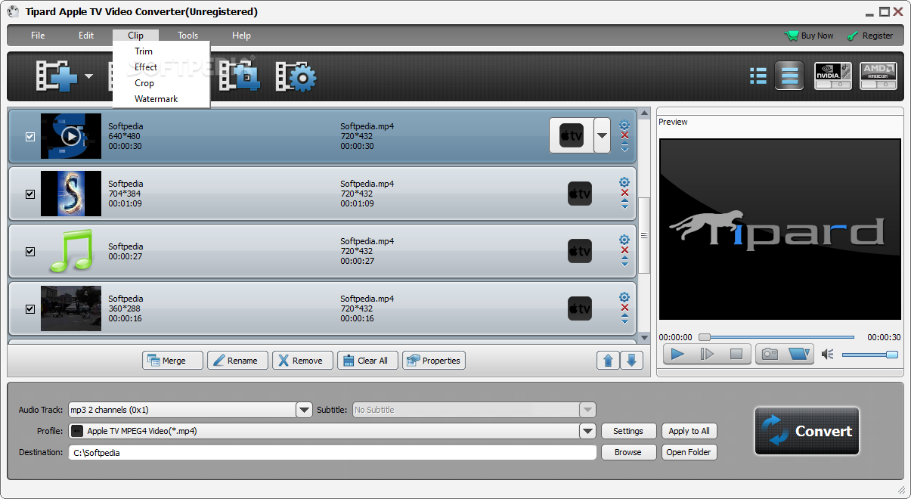Click the Convert button
Viewport: 911px width, 499px height.
coord(807,431)
